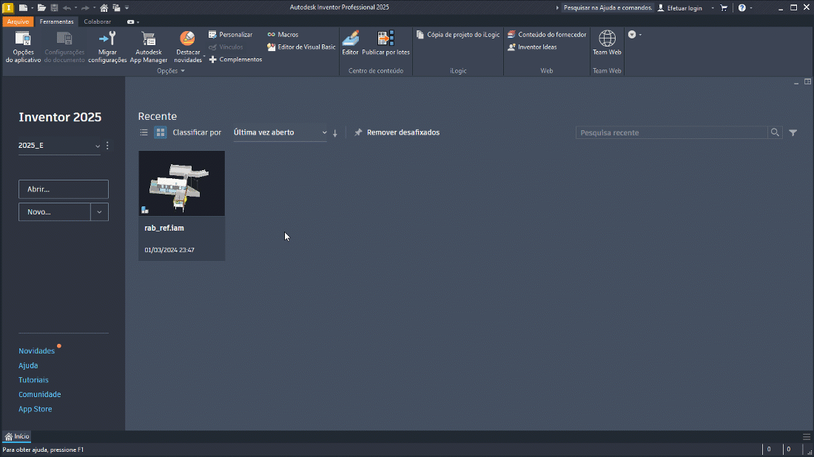This screenshot has height=457, width=814.
Task: Click Publicar por lotes
Action: (386, 43)
